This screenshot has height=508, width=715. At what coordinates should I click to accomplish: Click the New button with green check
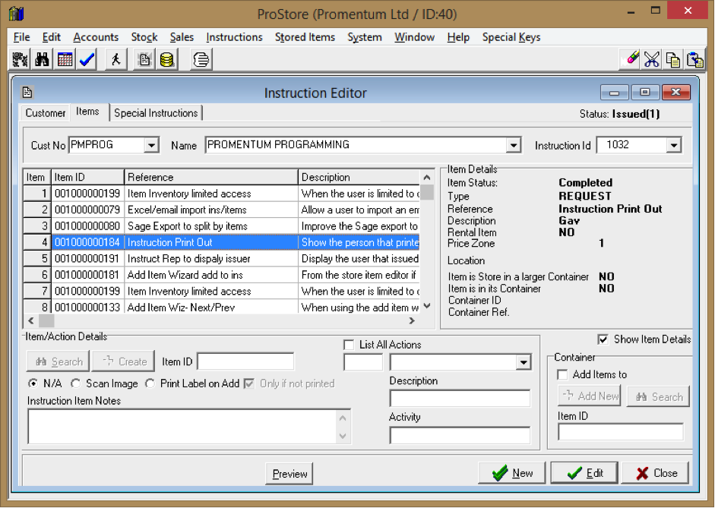pos(512,473)
